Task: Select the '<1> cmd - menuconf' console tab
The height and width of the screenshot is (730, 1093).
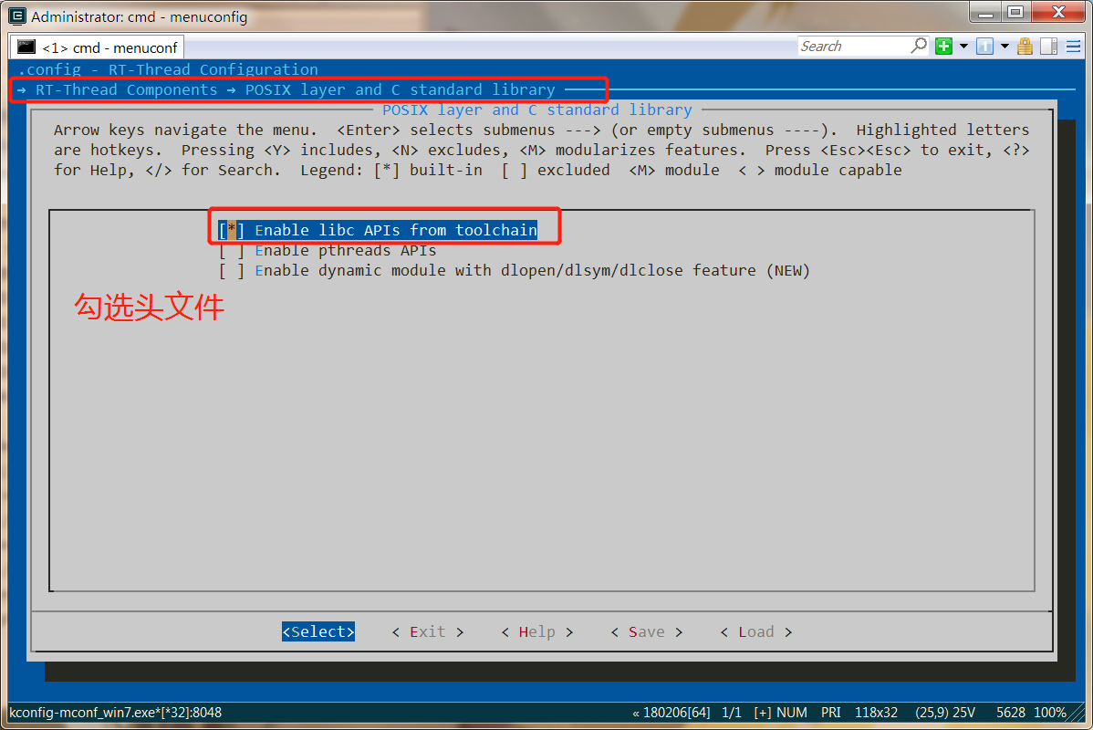Action: [97, 47]
